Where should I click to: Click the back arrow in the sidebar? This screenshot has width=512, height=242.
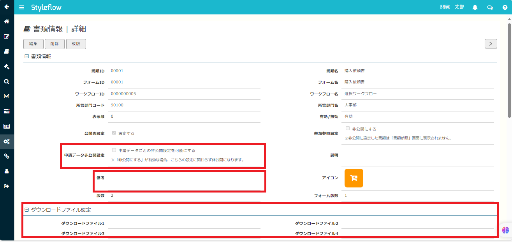[x=7, y=7]
